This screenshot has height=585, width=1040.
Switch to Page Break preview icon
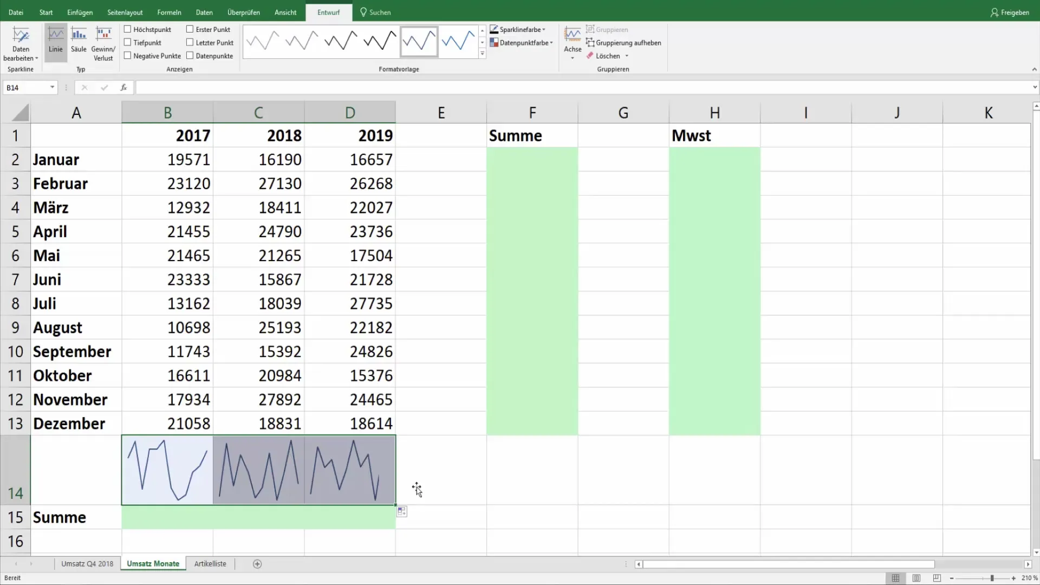click(937, 578)
